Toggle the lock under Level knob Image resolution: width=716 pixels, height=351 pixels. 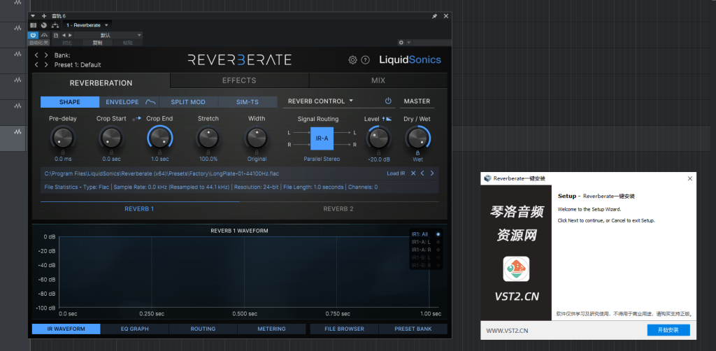[x=378, y=152]
